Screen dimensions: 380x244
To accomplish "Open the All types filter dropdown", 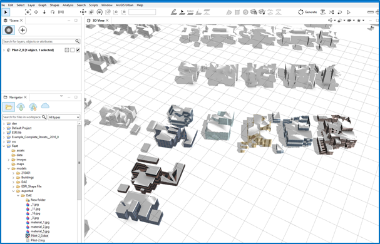I will pos(64,117).
